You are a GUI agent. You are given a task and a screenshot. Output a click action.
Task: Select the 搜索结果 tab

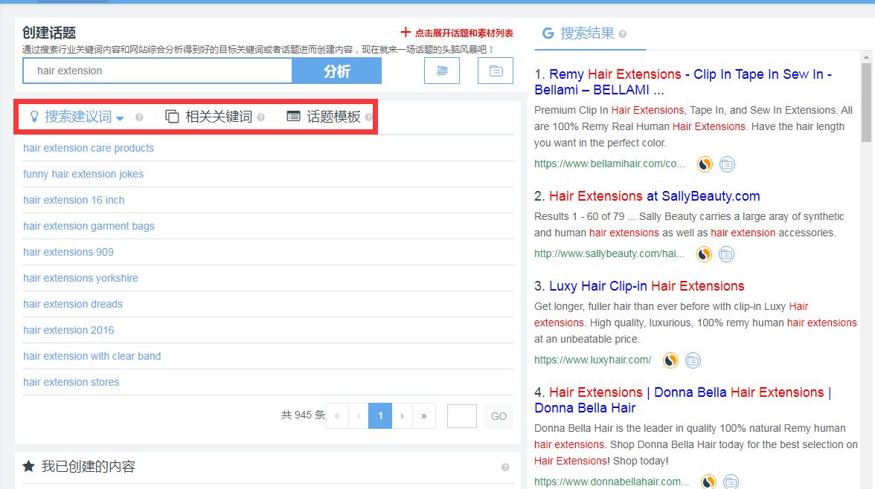pos(579,33)
